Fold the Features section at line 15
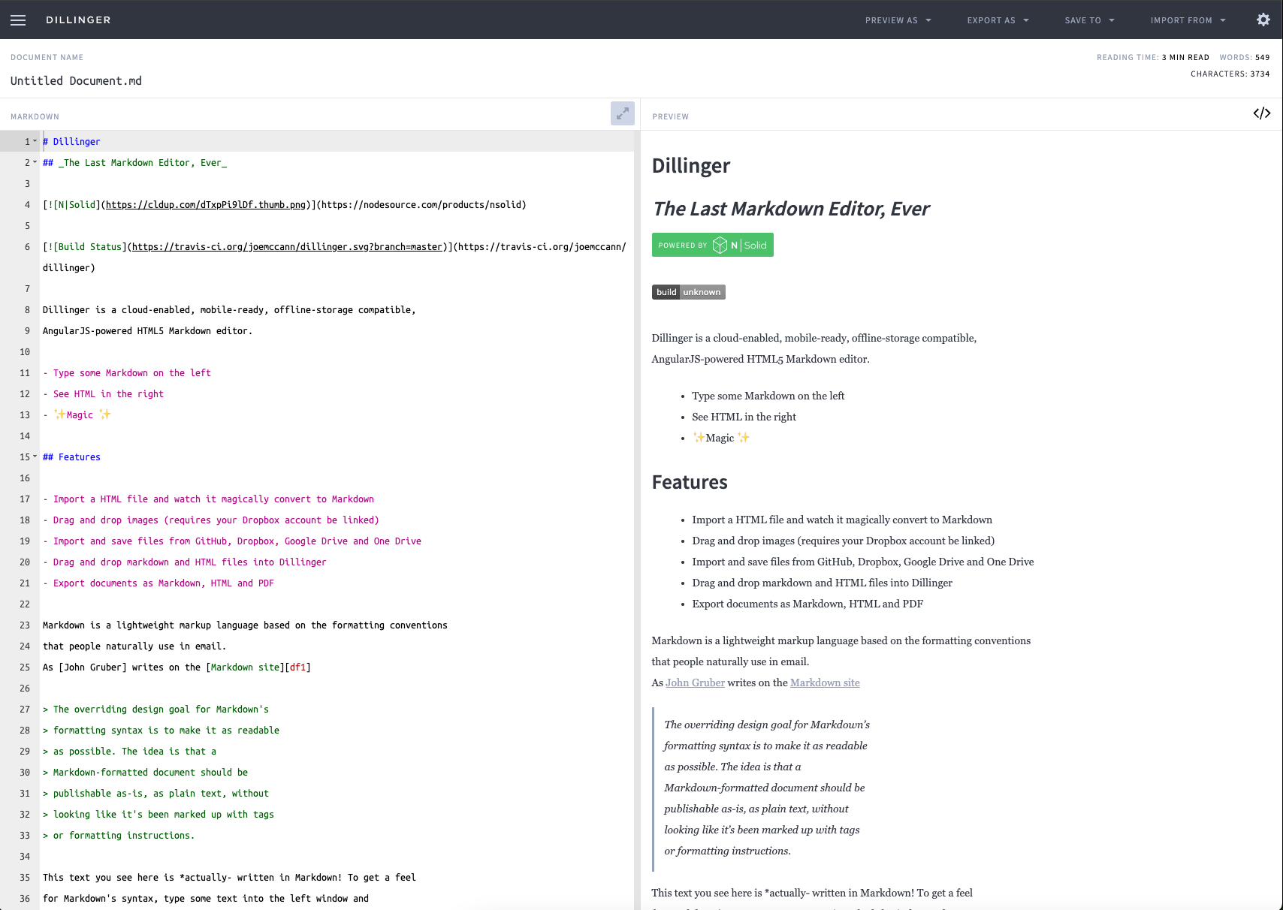Screen dimensions: 1283x910 (x=35, y=457)
